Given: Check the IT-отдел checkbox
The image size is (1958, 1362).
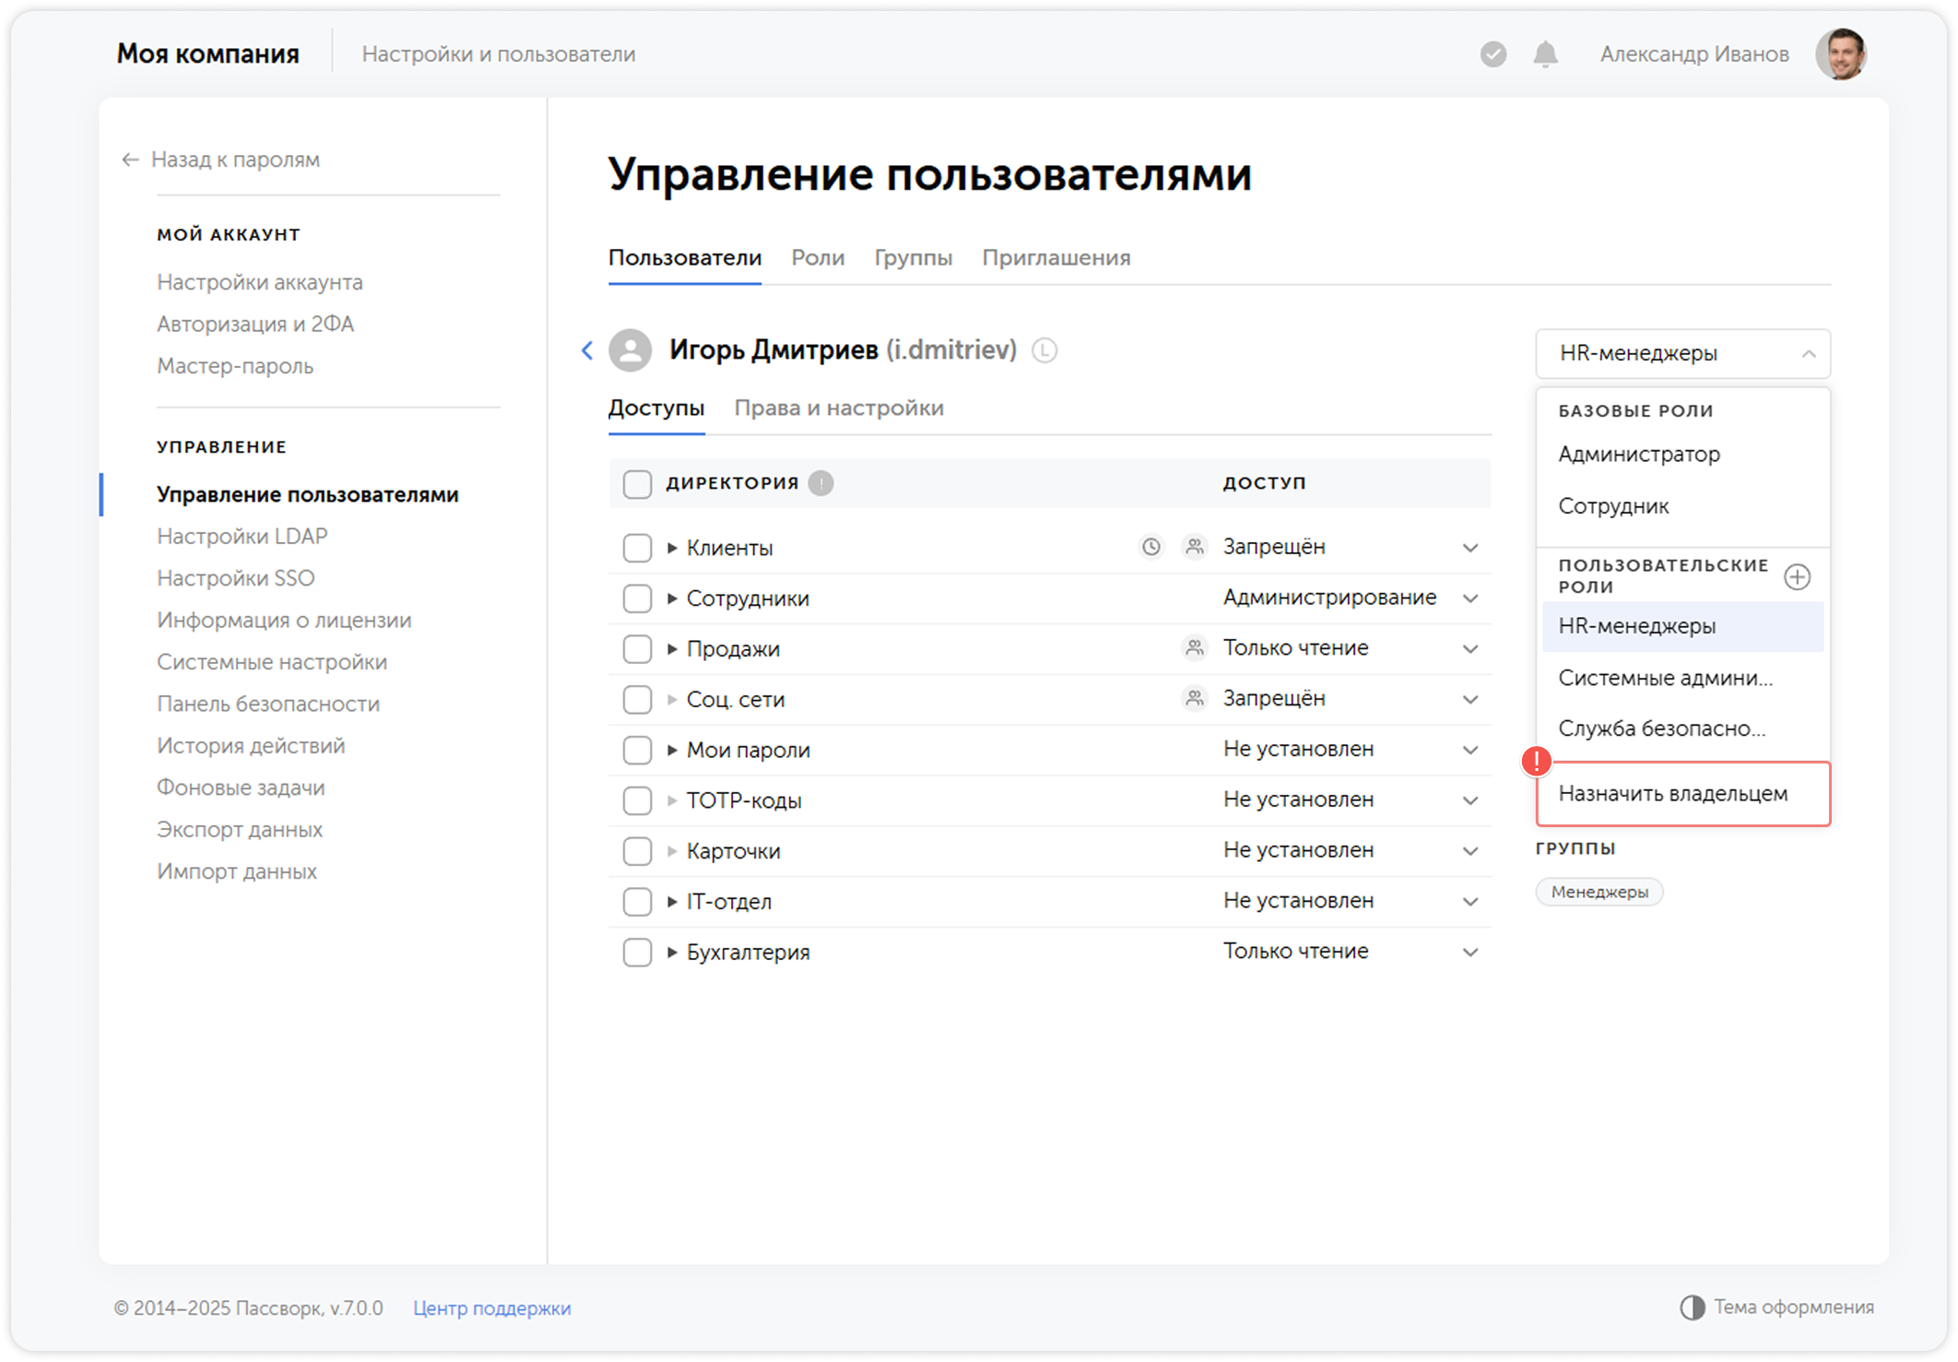Looking at the screenshot, I should pyautogui.click(x=637, y=902).
